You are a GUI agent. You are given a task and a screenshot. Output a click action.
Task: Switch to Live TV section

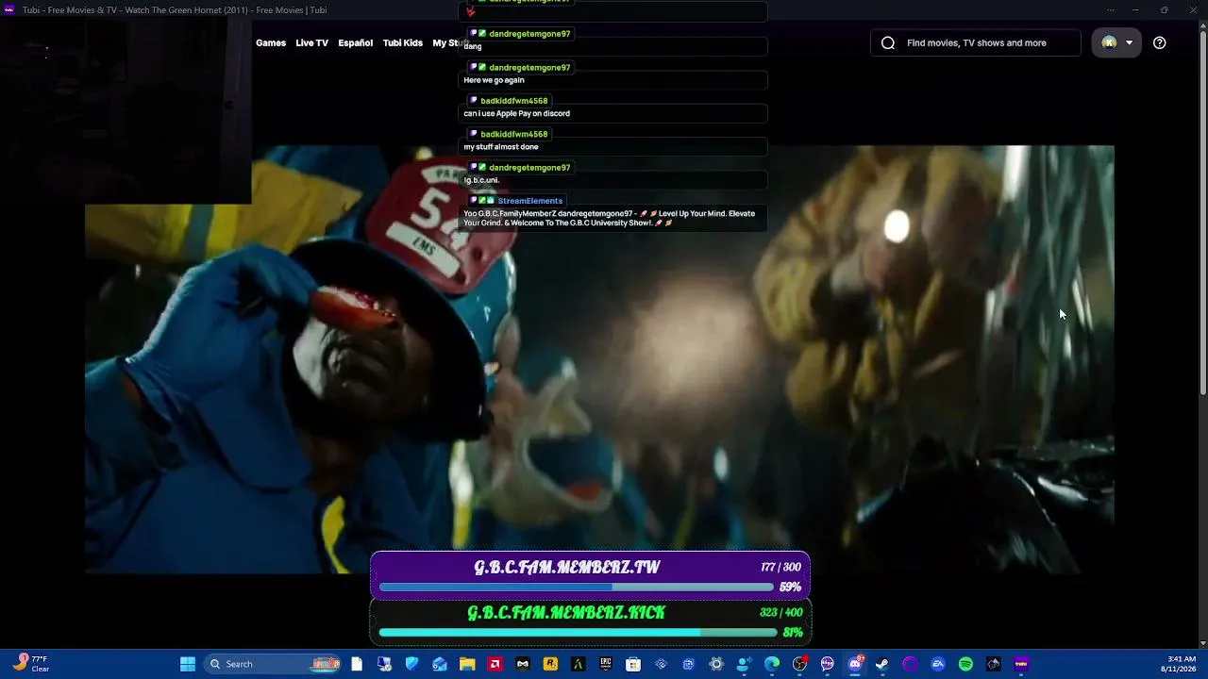click(311, 42)
